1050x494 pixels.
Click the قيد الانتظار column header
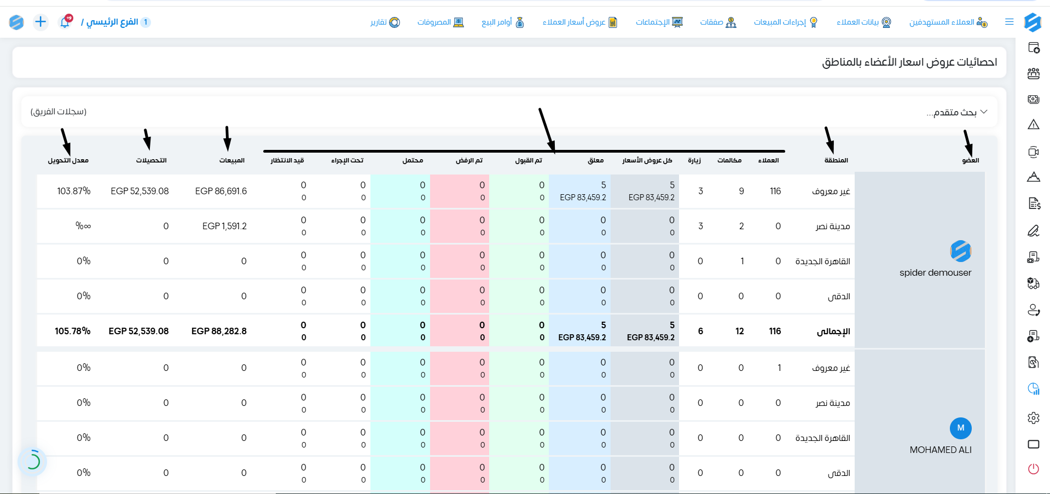[x=287, y=160]
